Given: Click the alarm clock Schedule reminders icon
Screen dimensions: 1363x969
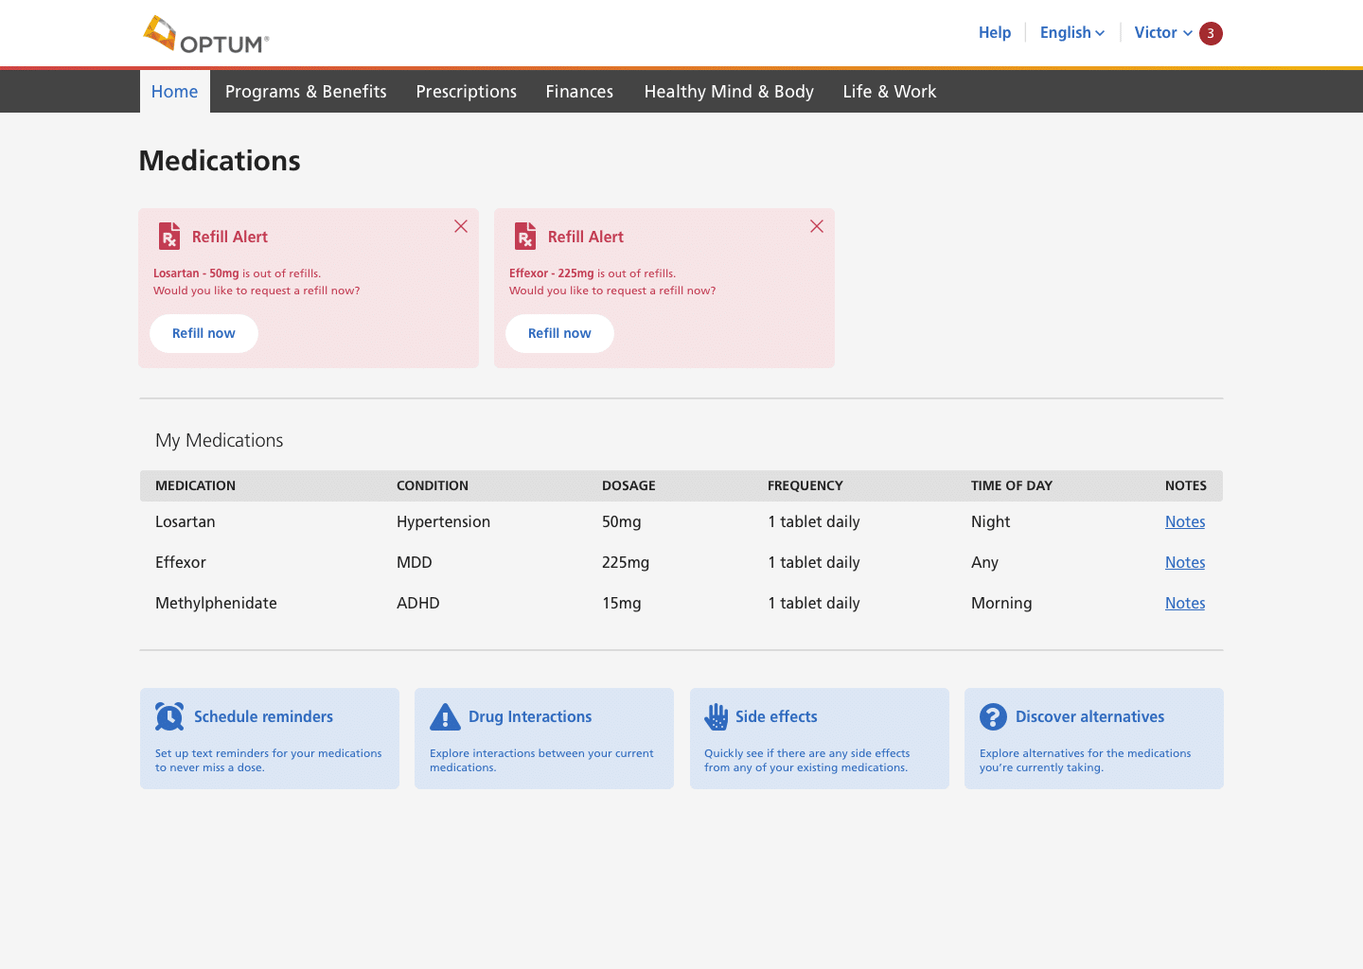Looking at the screenshot, I should tap(169, 716).
